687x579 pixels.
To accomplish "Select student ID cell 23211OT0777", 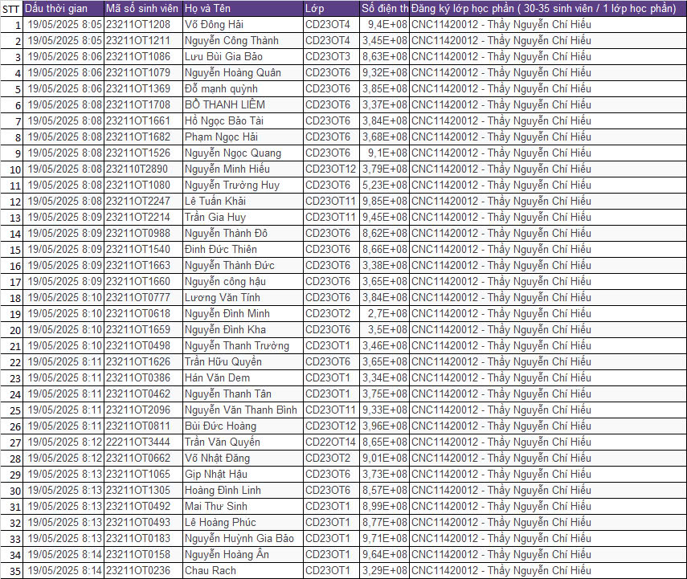I will pos(143,297).
